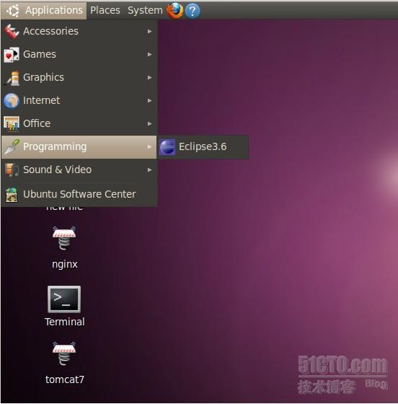The height and width of the screenshot is (404, 398).
Task: Expand arrow beside Office
Action: pos(149,123)
